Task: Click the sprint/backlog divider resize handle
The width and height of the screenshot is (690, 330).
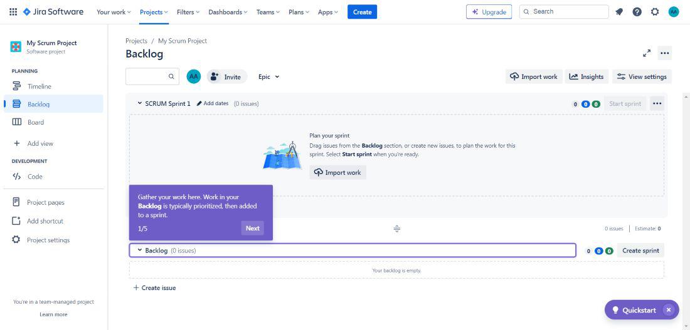Action: (x=396, y=229)
